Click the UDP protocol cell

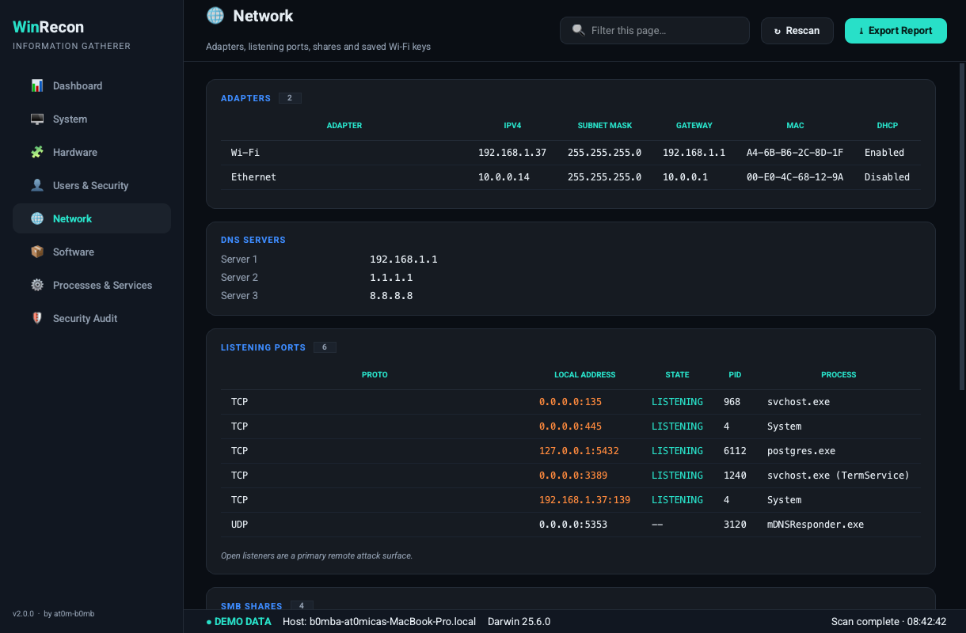pos(239,525)
